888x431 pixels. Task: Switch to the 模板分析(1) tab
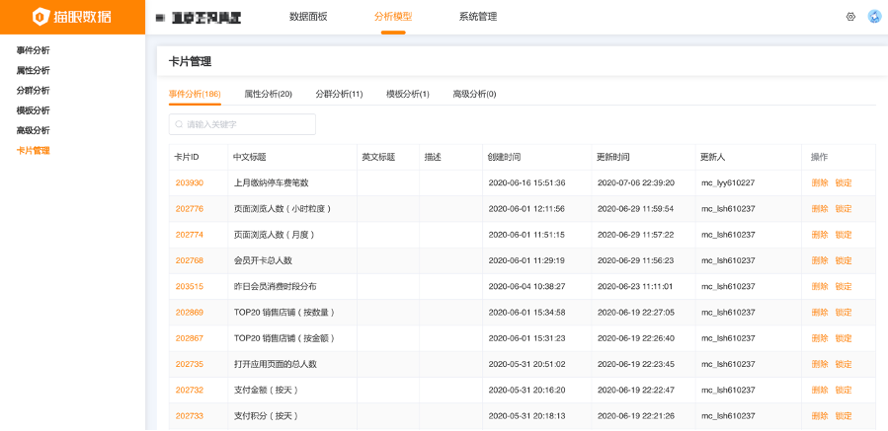[408, 94]
